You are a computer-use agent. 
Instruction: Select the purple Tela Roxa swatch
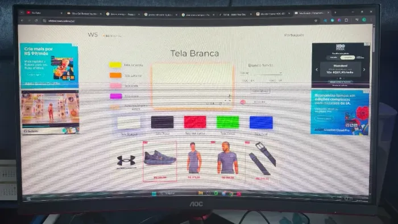tap(116, 96)
